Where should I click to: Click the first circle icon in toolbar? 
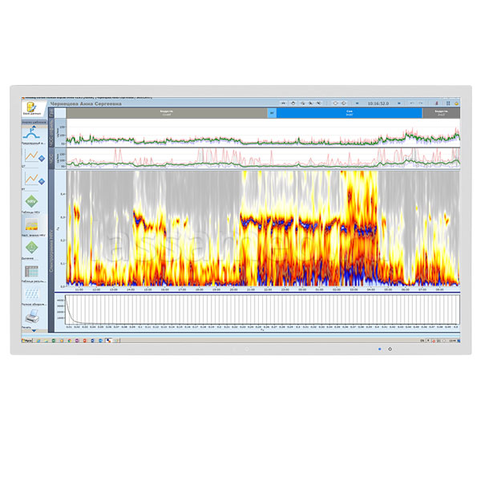(335, 103)
